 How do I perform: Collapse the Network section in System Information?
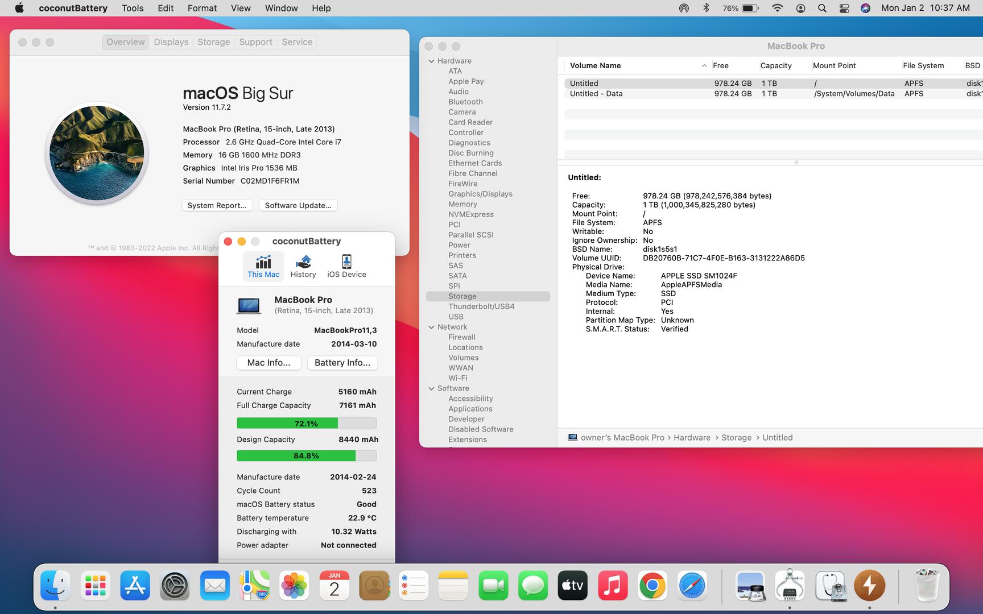point(431,327)
